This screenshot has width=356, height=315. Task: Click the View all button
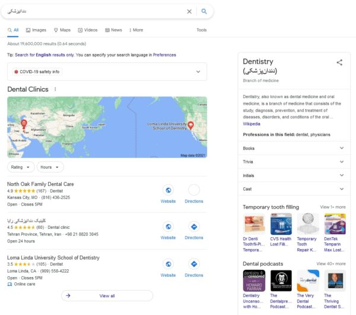(107, 295)
